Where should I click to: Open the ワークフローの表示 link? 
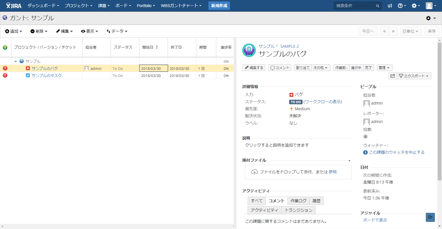[322, 102]
